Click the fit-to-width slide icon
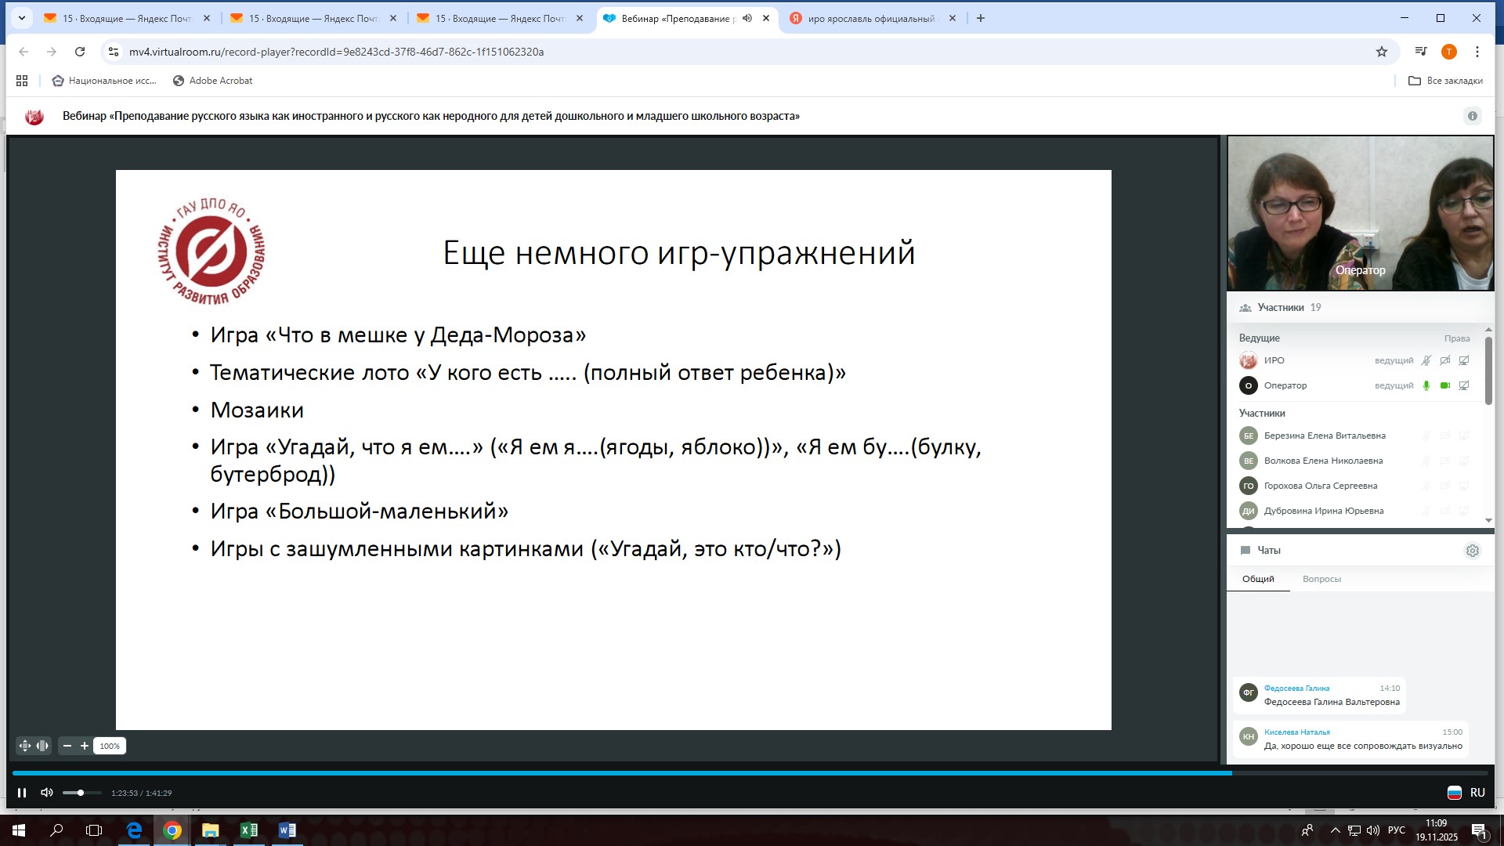The image size is (1504, 846). coord(42,746)
